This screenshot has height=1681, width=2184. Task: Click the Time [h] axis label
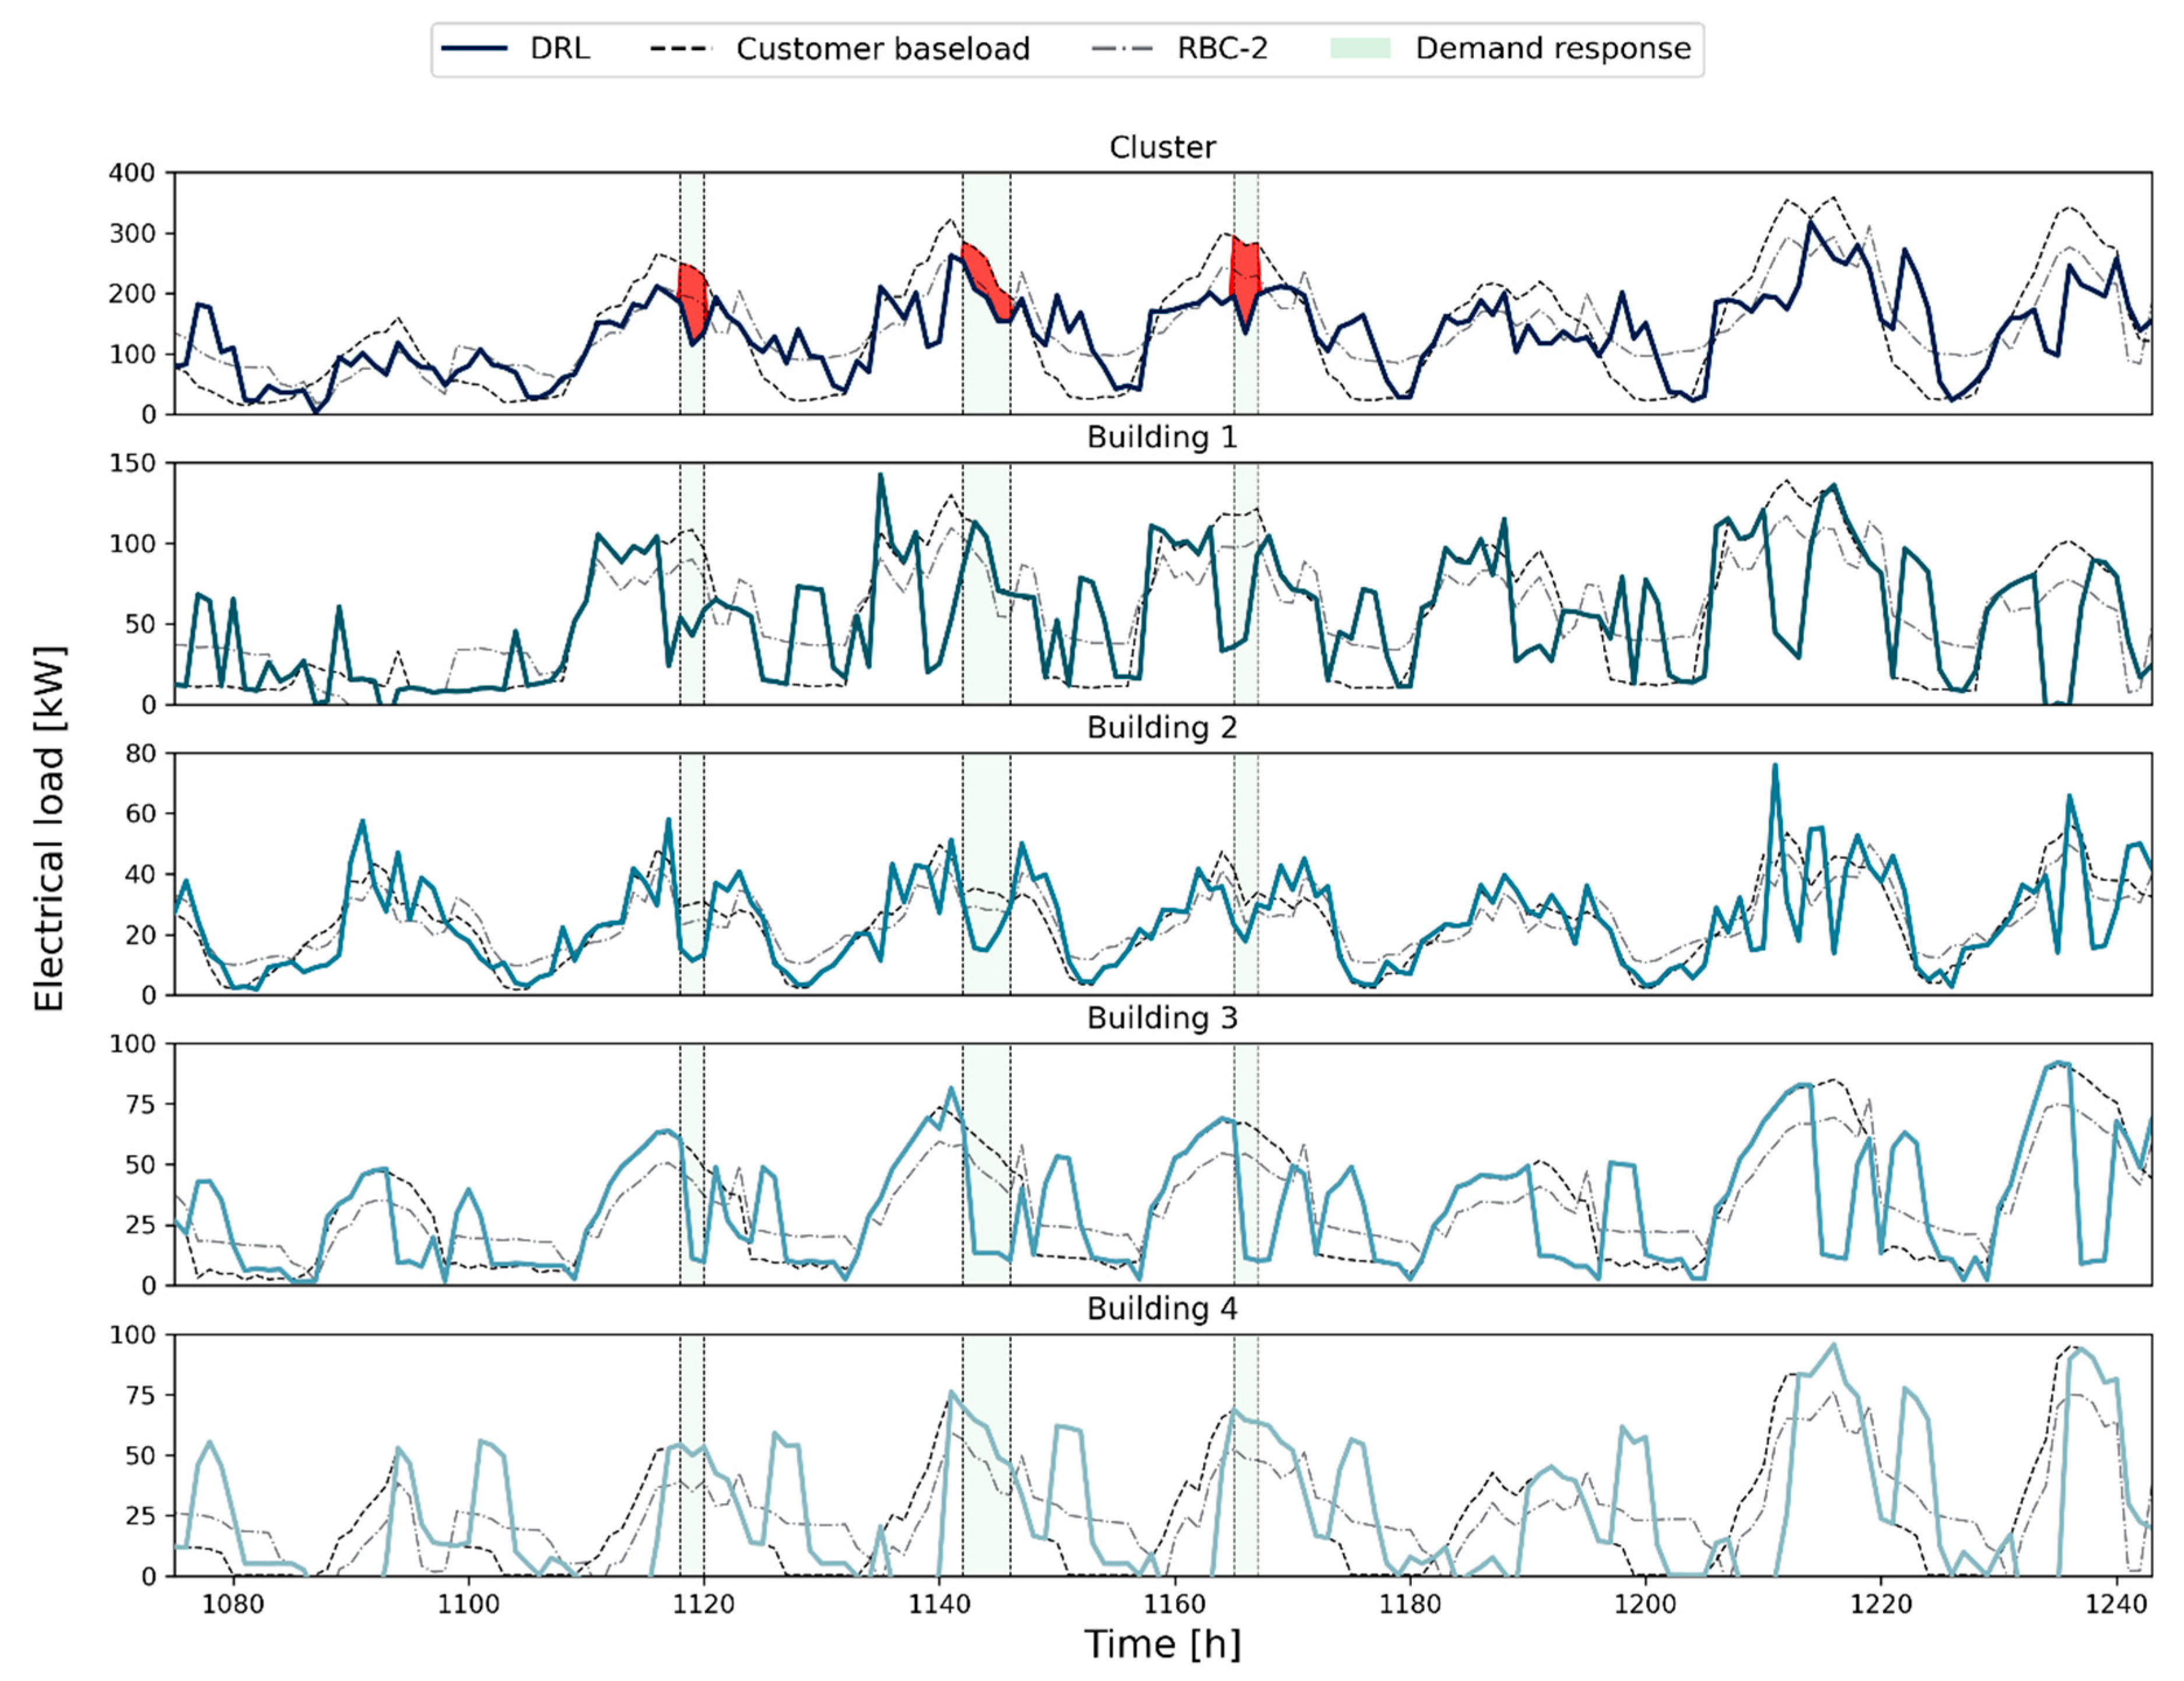1162,1645
